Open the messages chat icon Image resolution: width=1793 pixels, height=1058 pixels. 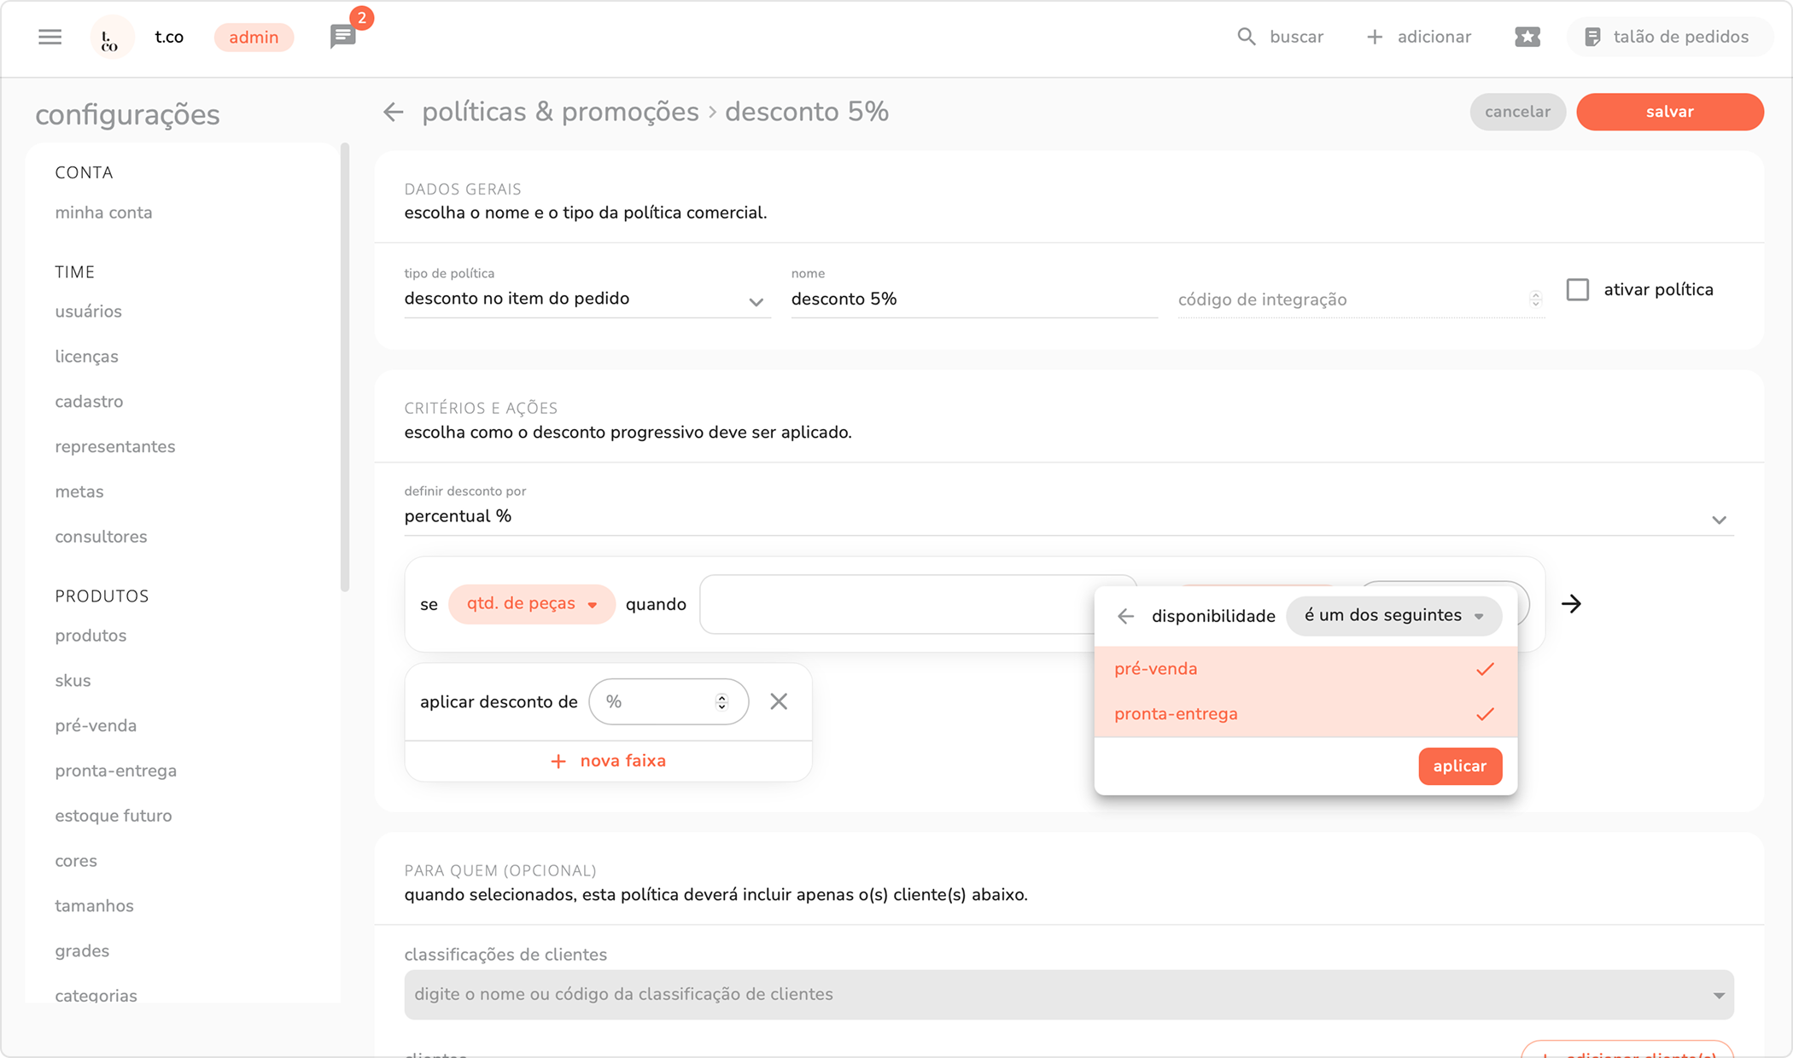pos(342,37)
